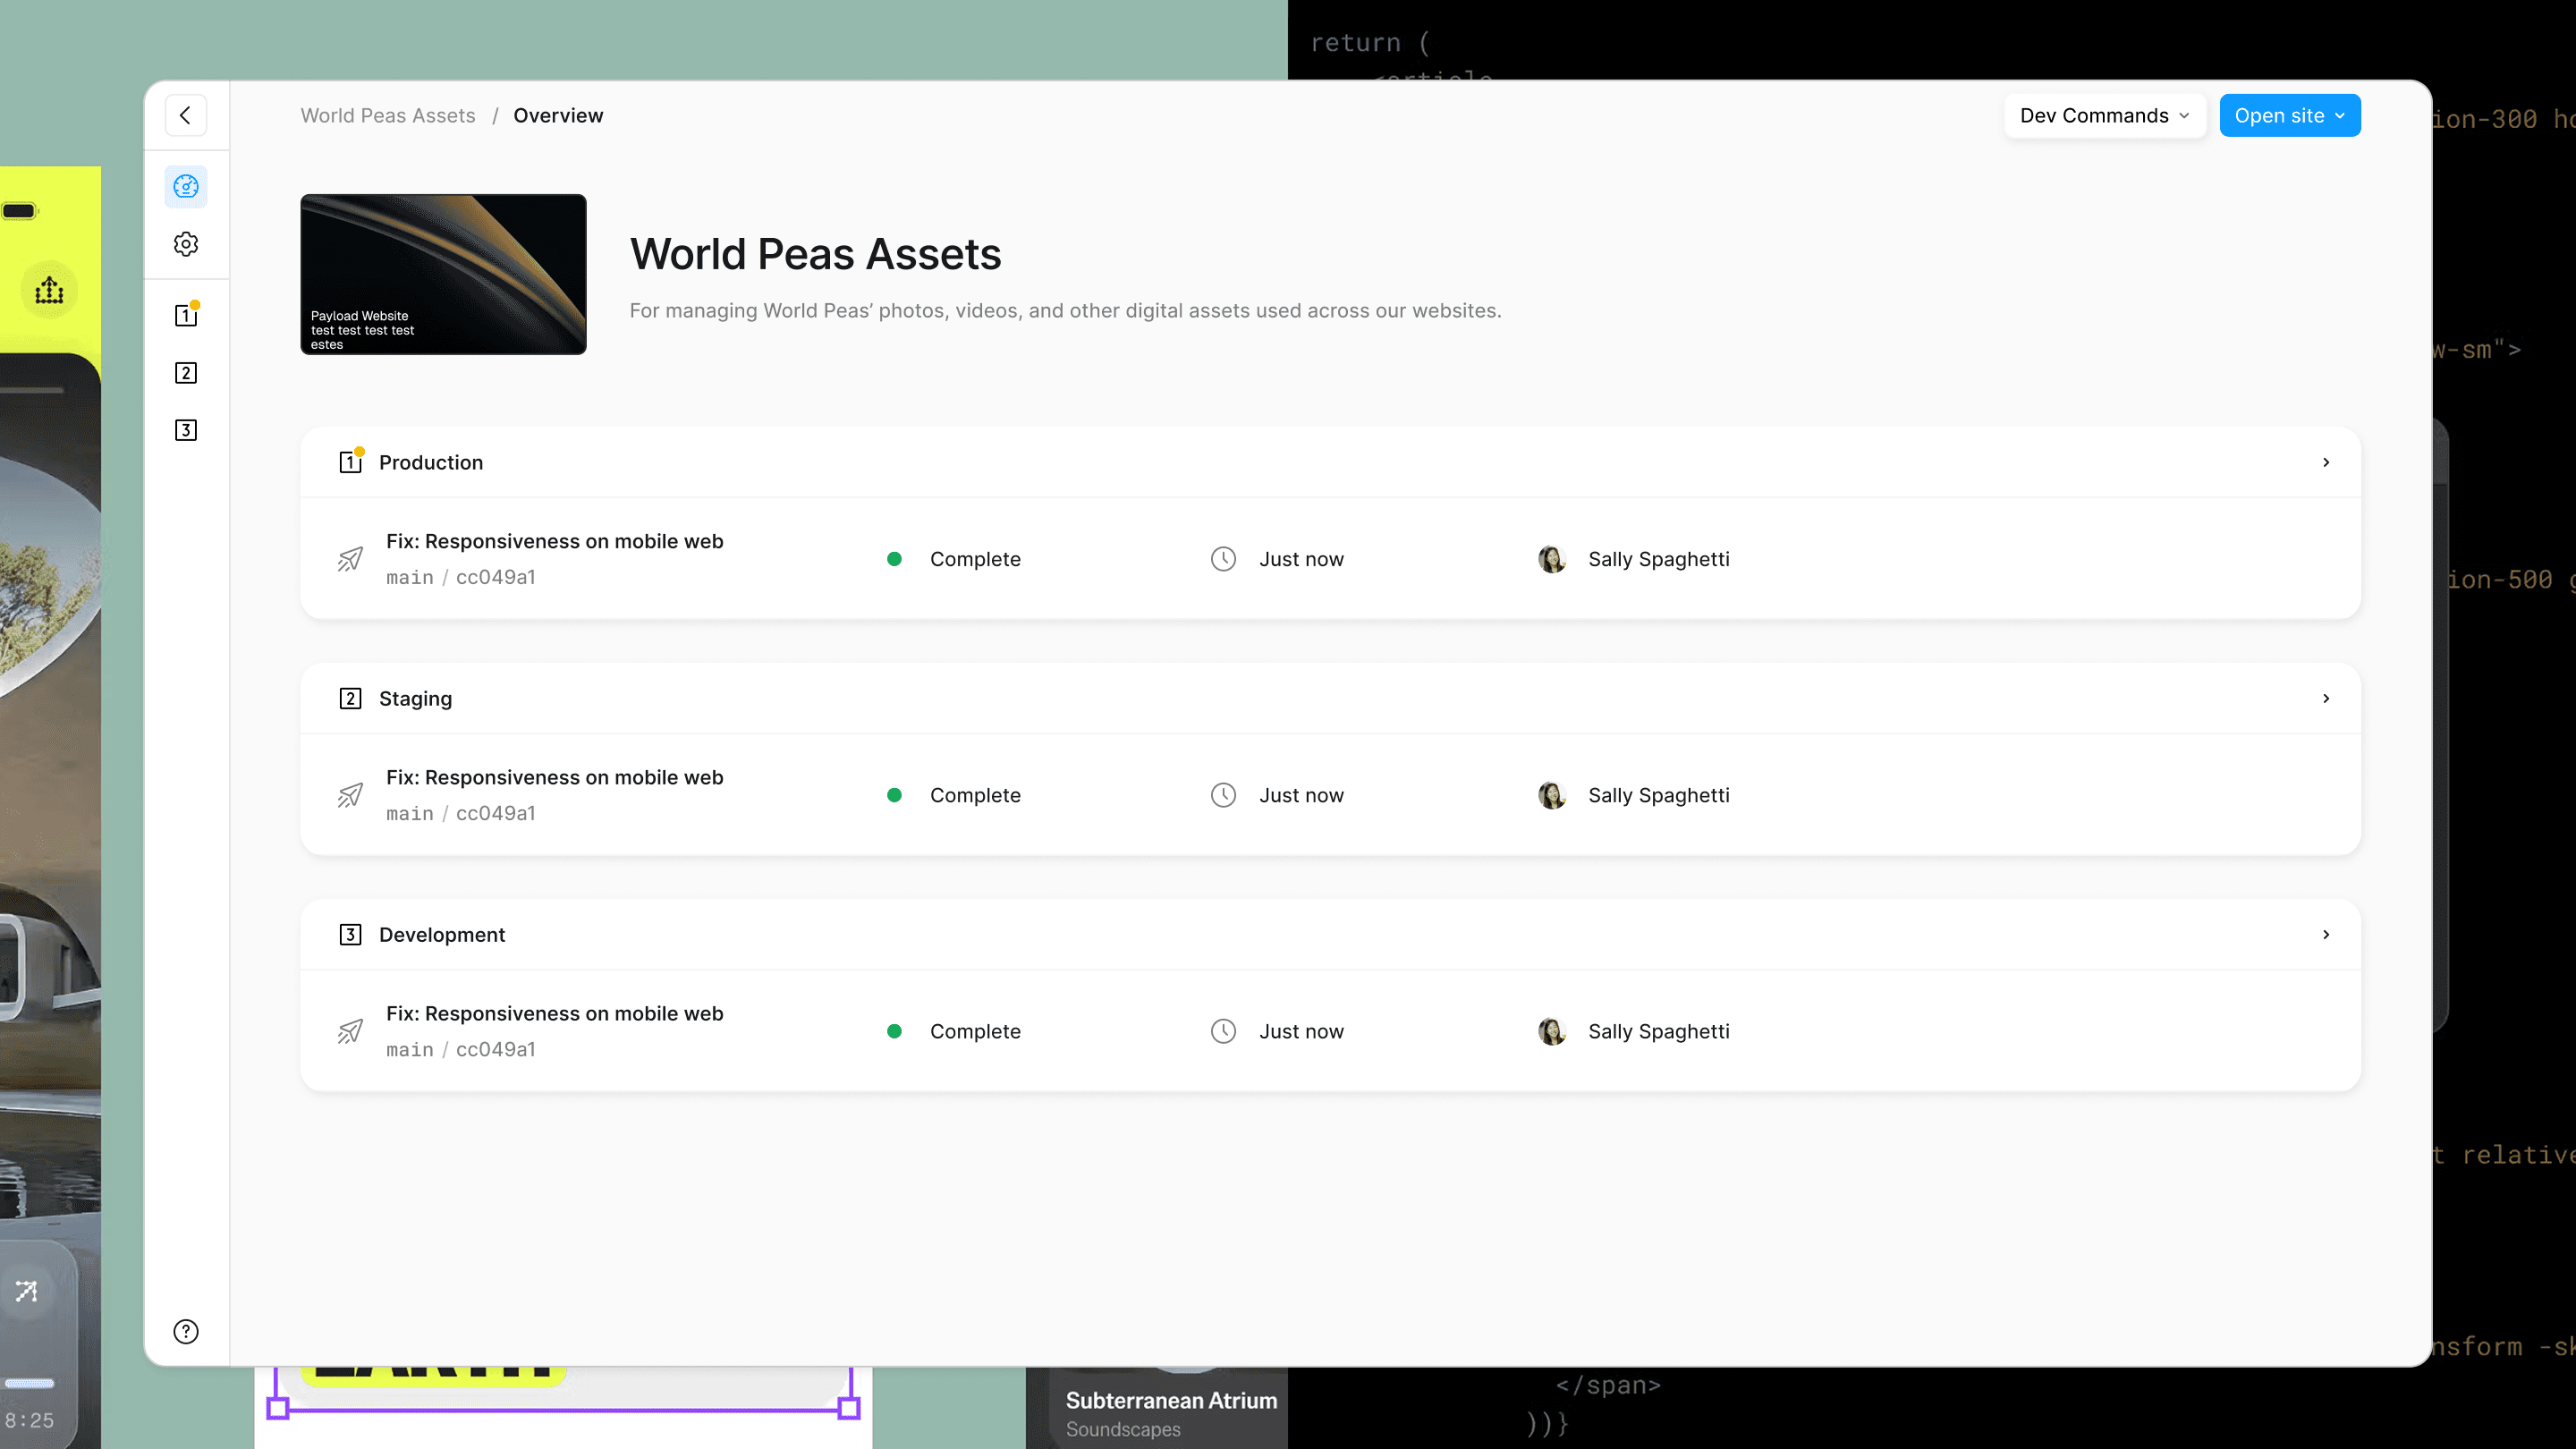Open the dashboard overview sidebar icon
This screenshot has height=1449, width=2576.
(186, 187)
